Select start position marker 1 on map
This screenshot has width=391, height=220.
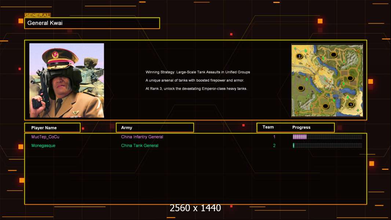(x=351, y=104)
